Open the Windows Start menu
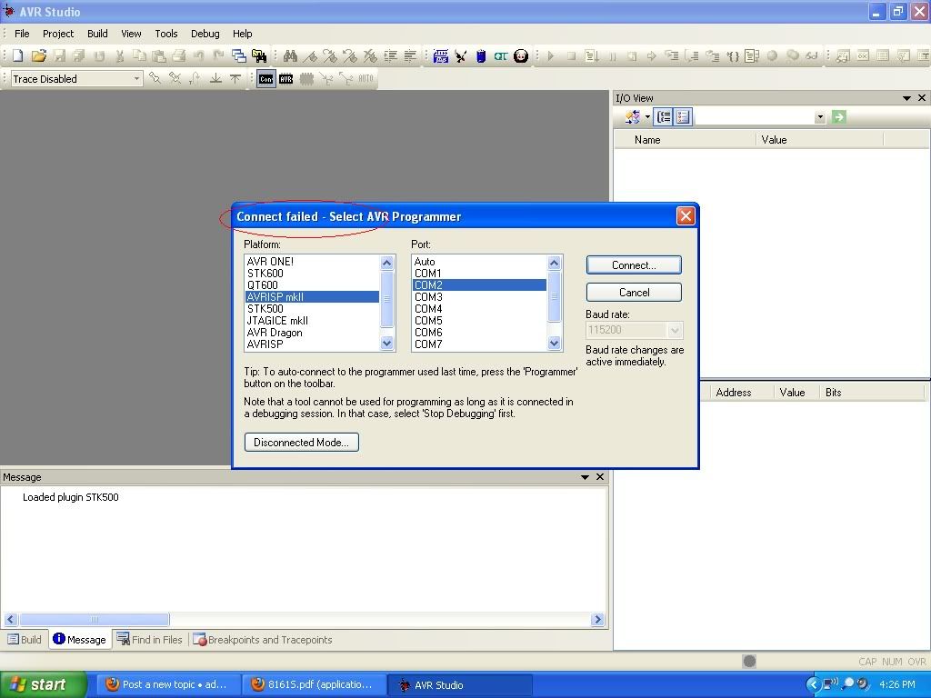 click(x=43, y=684)
